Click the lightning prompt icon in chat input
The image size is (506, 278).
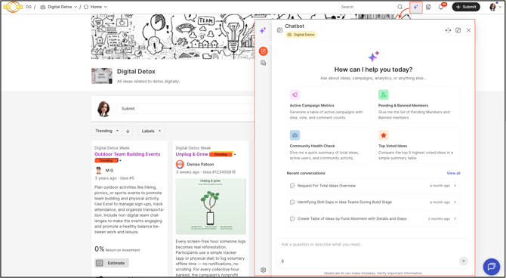pyautogui.click(x=283, y=261)
